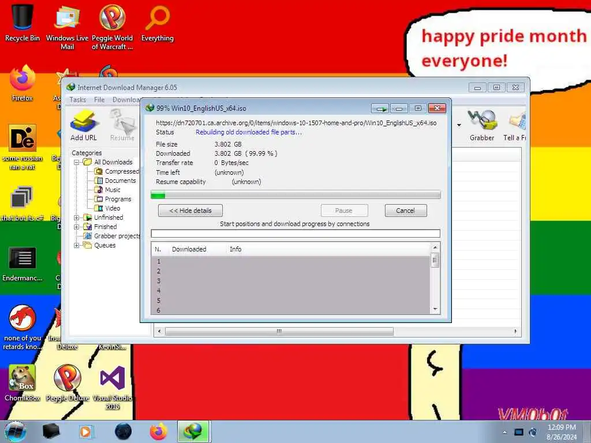Open the toolbar overflow dropdown arrow

tap(459, 125)
